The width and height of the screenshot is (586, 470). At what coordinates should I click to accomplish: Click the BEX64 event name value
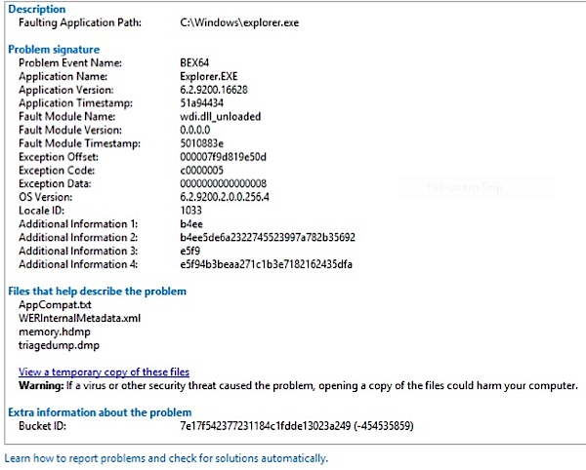click(x=194, y=62)
